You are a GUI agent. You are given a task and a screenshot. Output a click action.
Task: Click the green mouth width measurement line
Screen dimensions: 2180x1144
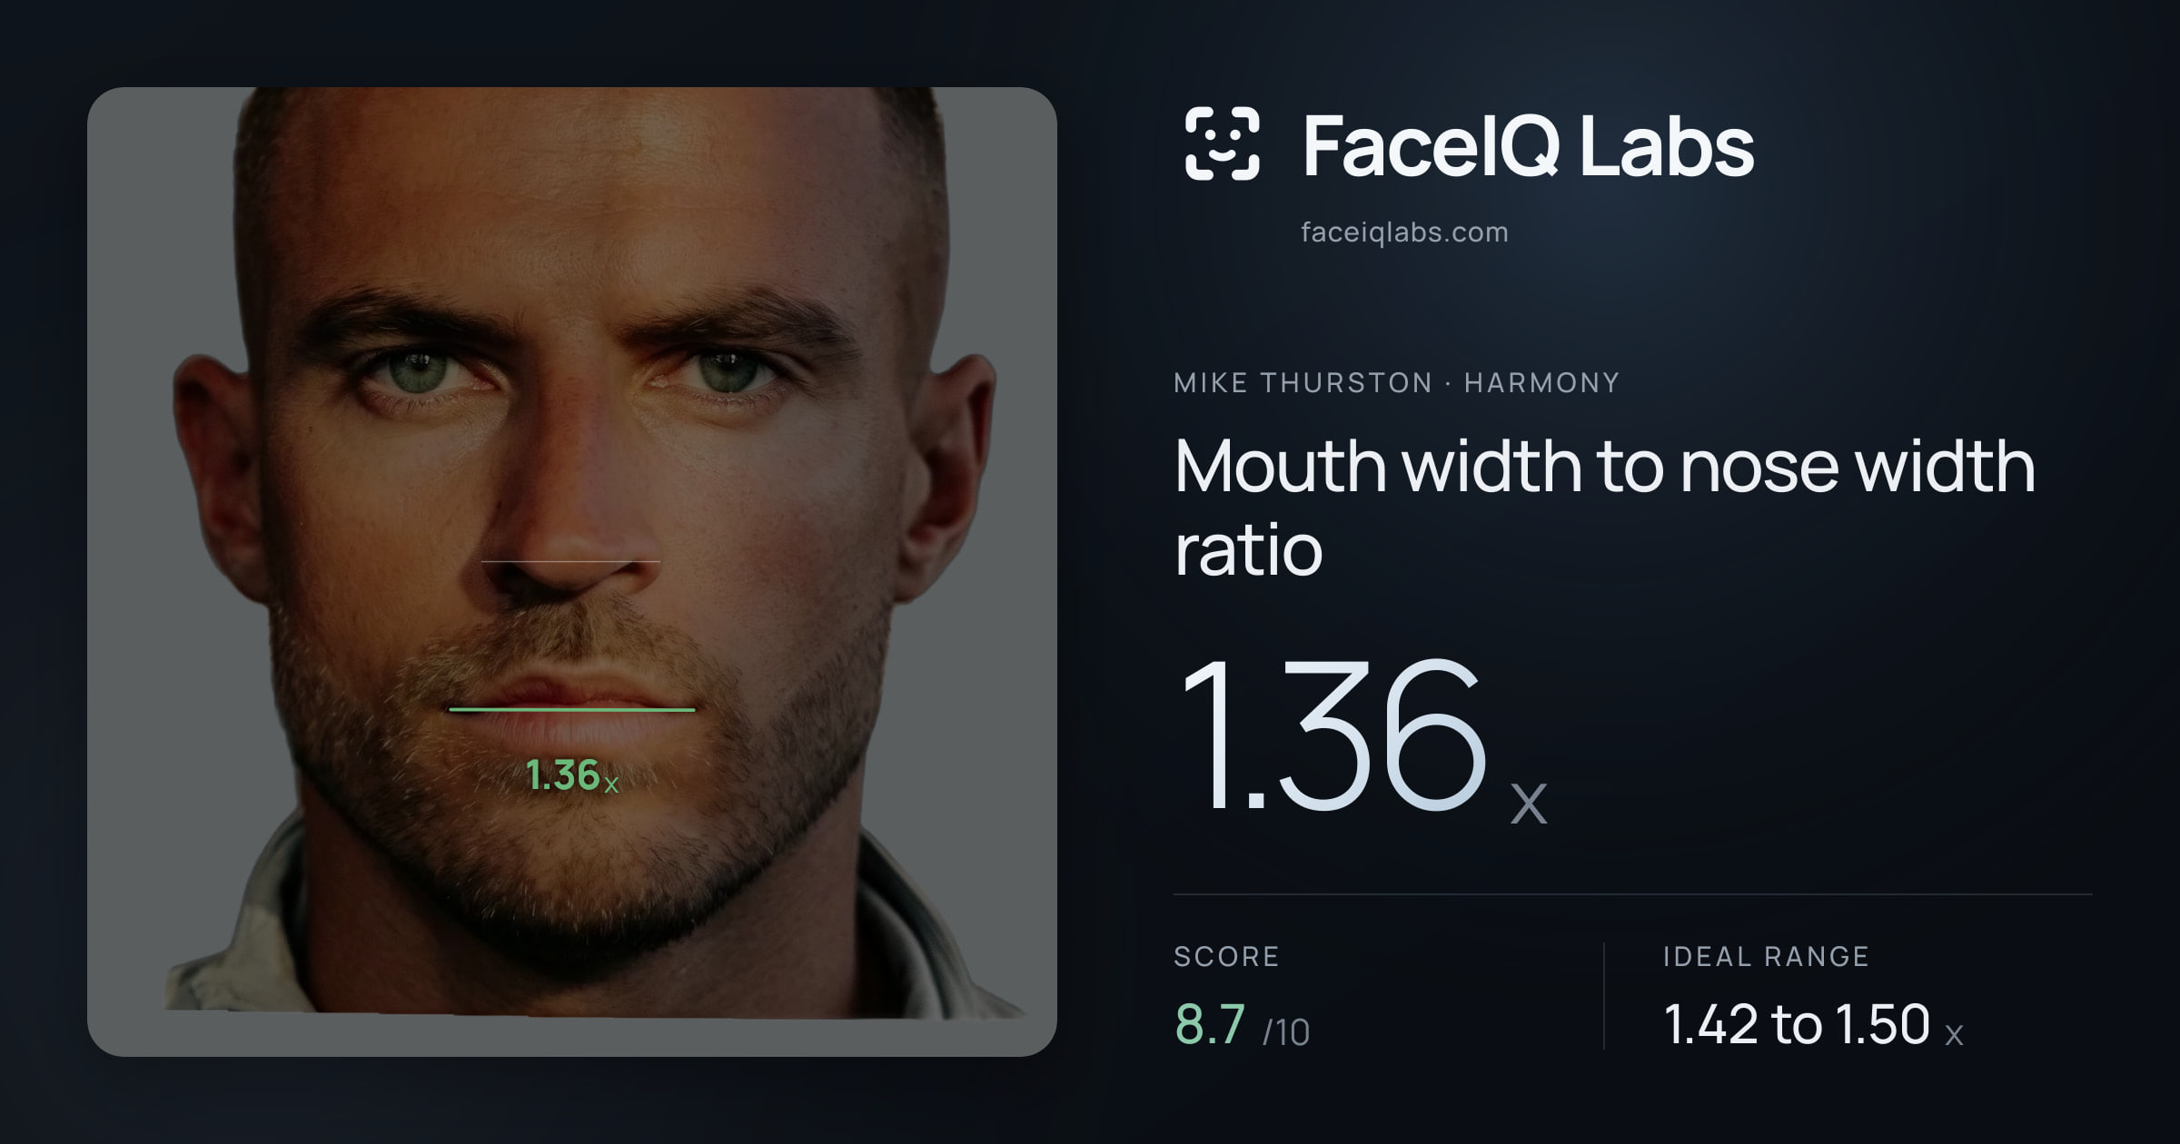point(572,709)
